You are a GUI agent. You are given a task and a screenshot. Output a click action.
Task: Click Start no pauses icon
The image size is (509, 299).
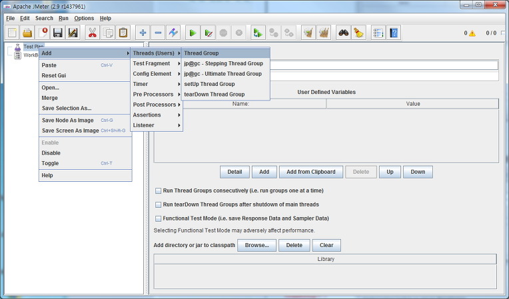pos(208,33)
